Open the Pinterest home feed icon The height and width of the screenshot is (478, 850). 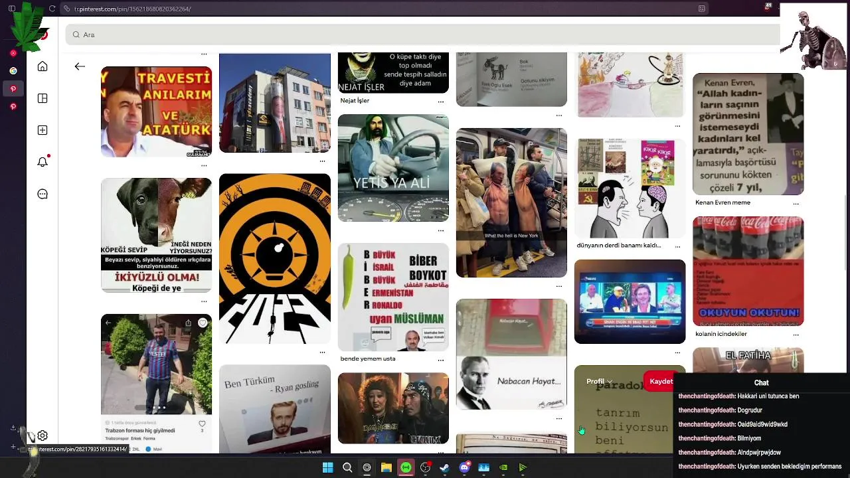tap(42, 66)
